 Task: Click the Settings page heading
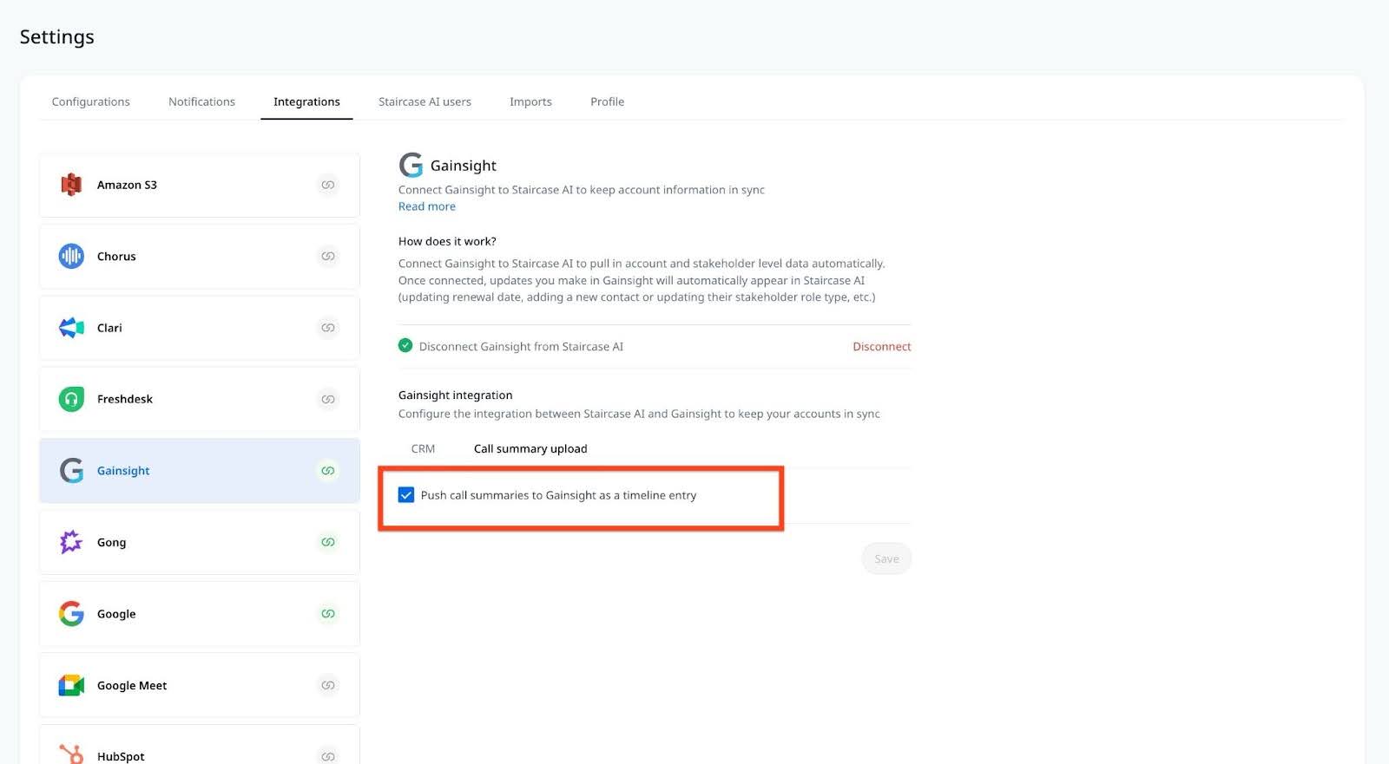tap(57, 36)
